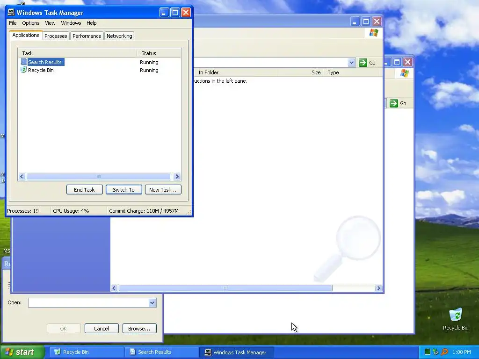Image resolution: width=479 pixels, height=359 pixels.
Task: Click "Processes: 19" in status bar
Action: [x=23, y=211]
